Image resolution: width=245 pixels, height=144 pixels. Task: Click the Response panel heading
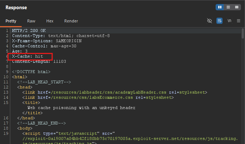click(16, 7)
